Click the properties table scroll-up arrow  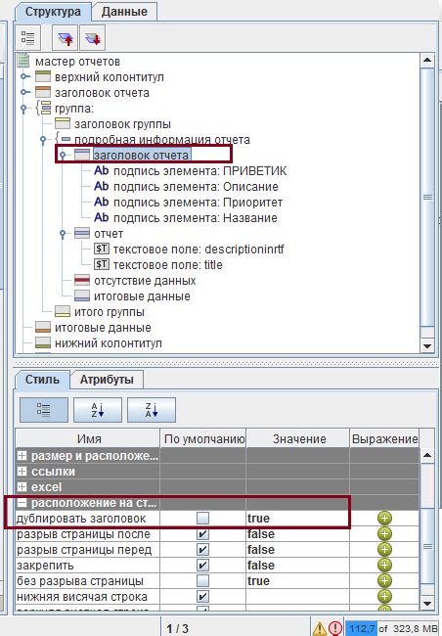point(427,455)
